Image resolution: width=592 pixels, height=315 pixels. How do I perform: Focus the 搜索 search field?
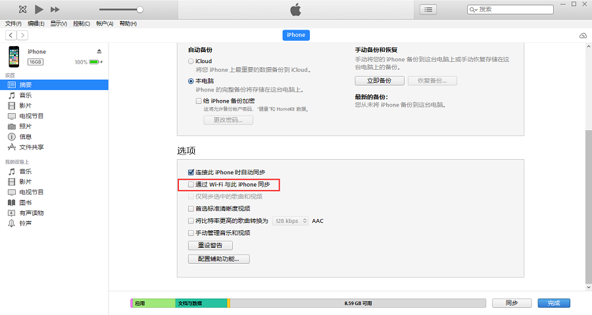510,9
